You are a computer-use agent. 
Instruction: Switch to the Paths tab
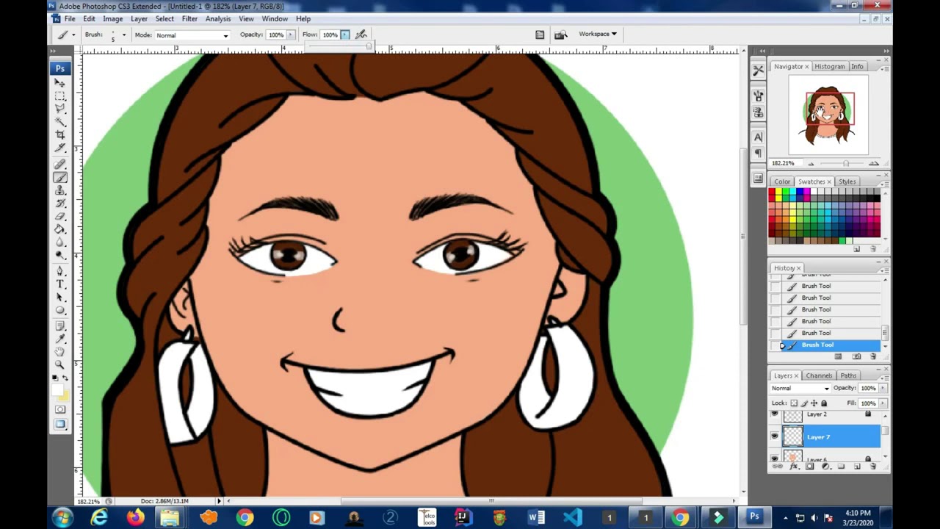point(848,375)
